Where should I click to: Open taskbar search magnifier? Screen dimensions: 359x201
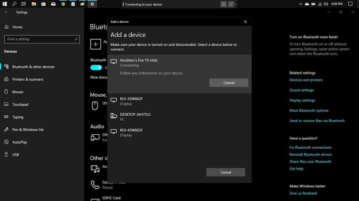click(14, 4)
